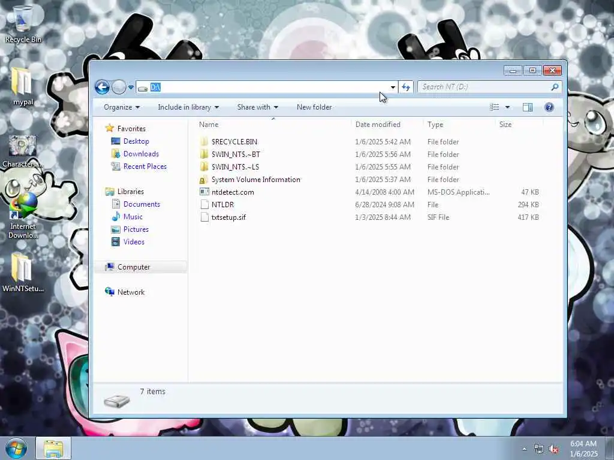Viewport: 614px width, 460px height.
Task: Open the recent pages dropdown arrow
Action: (131, 87)
